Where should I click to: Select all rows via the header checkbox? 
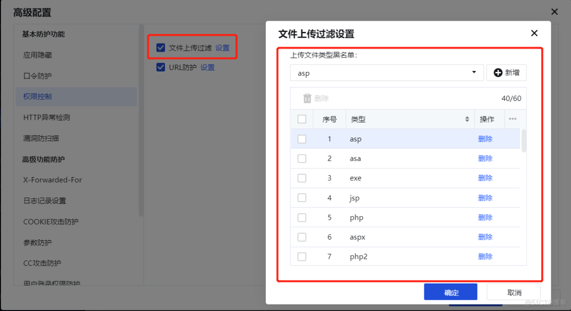[x=302, y=119]
